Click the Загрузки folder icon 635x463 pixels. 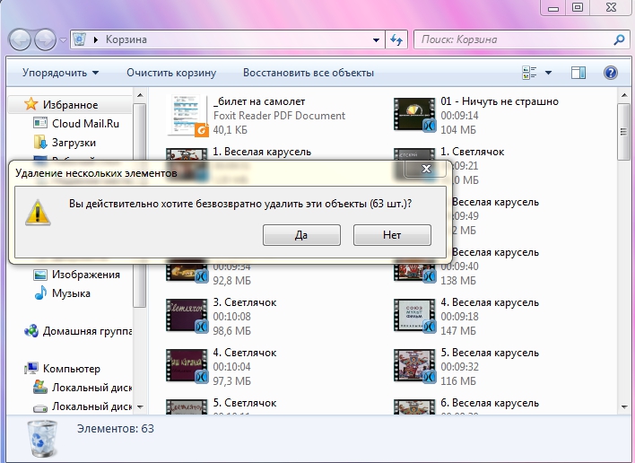[x=40, y=142]
